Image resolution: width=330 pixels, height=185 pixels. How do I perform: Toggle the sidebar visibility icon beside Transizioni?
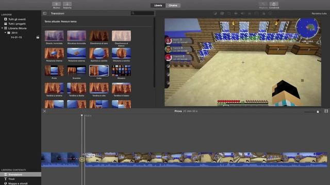click(x=45, y=13)
